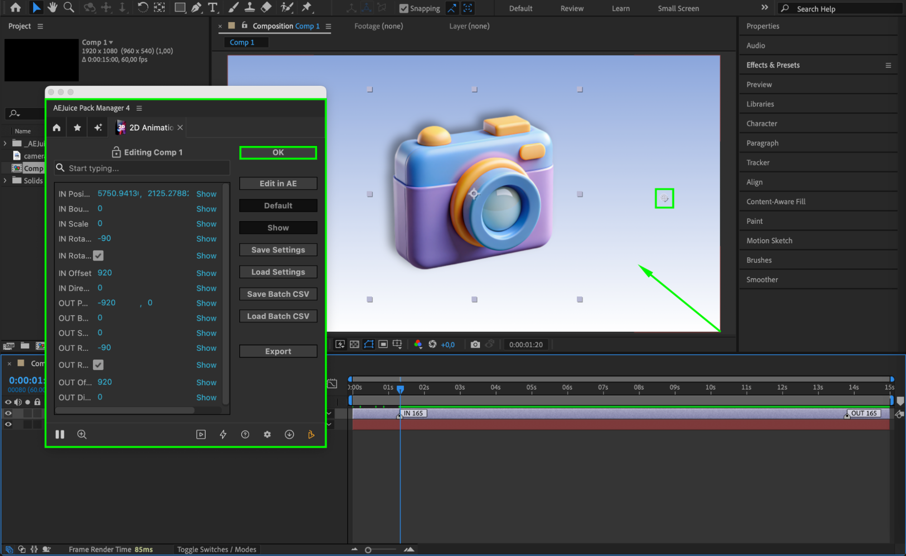The height and width of the screenshot is (556, 906).
Task: Take snapshot with camera icon
Action: (475, 344)
